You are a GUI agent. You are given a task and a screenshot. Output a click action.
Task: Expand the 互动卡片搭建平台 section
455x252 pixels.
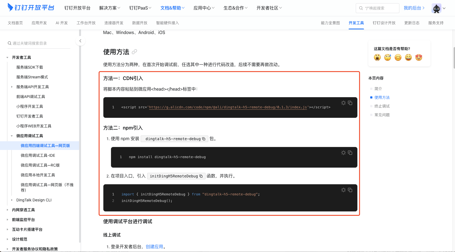click(7, 229)
